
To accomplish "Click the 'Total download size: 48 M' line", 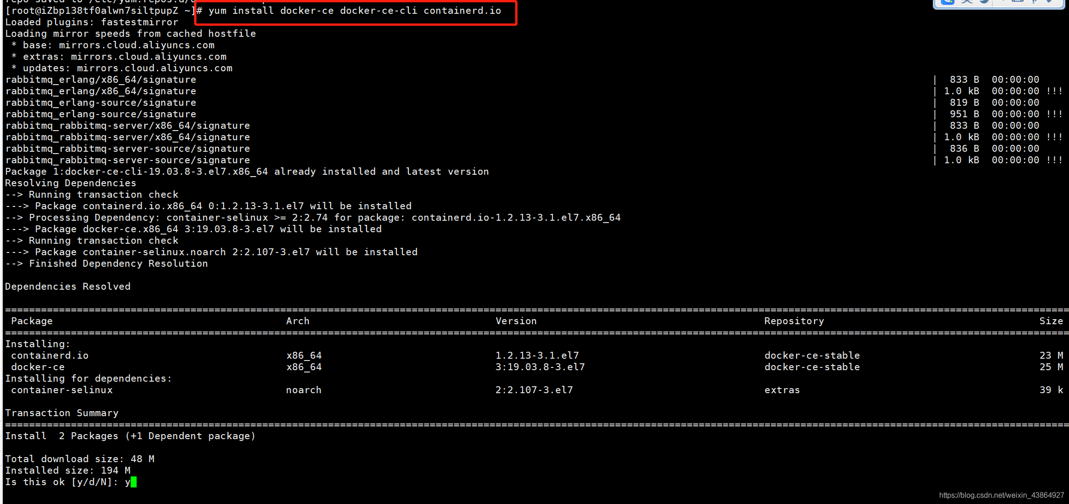I will click(80, 459).
